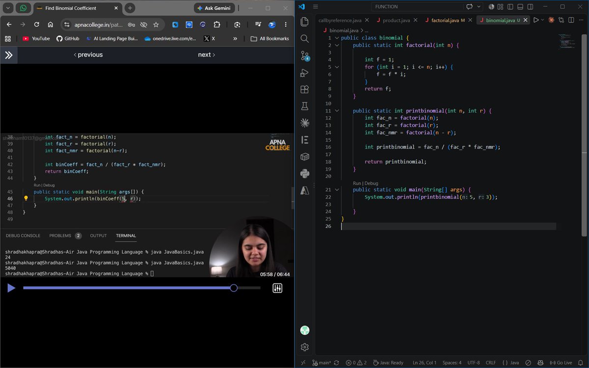Click main* branch in status bar
This screenshot has height=368, width=589.
click(321, 363)
